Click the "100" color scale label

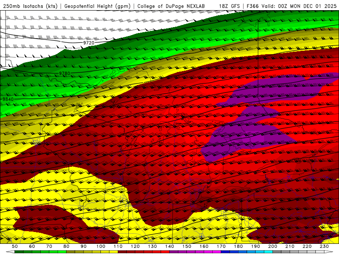(101, 246)
